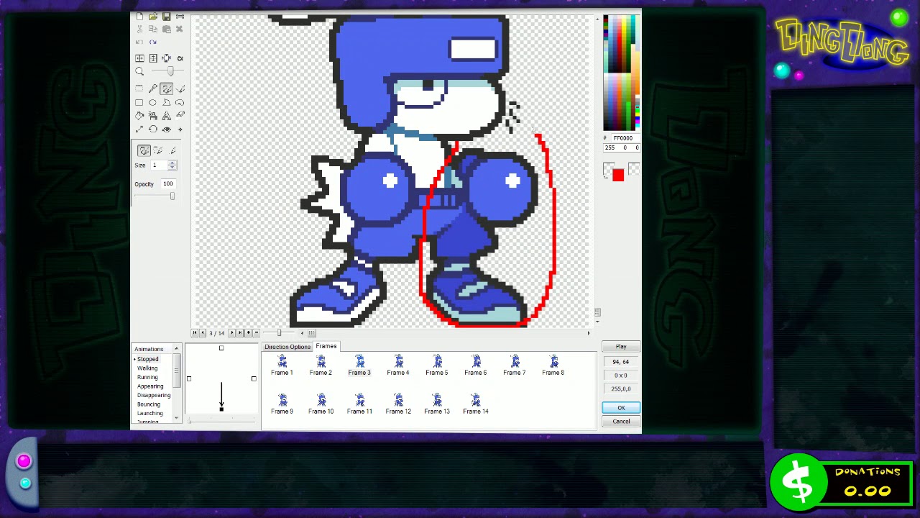The height and width of the screenshot is (518, 920).
Task: Open Frame 1 thumbnail
Action: (282, 365)
